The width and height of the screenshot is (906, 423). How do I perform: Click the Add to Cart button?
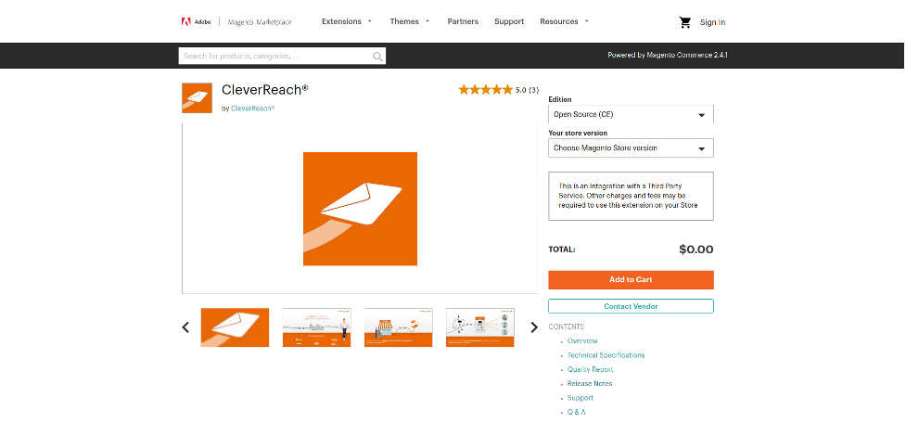click(631, 279)
